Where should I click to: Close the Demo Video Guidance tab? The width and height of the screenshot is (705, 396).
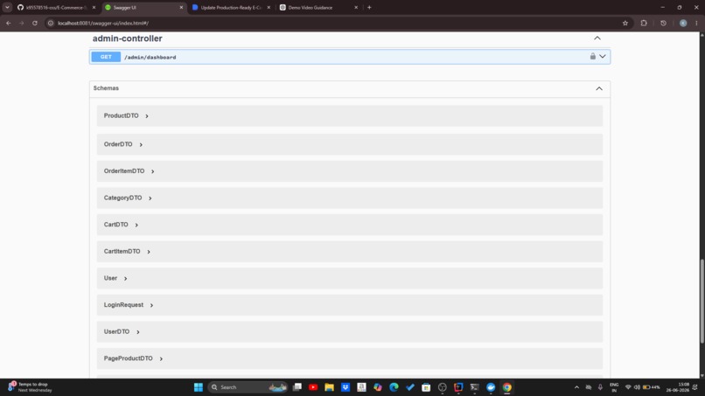coord(356,8)
